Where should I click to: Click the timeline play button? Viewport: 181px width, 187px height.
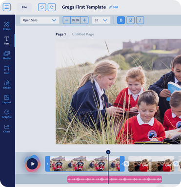tap(33, 164)
